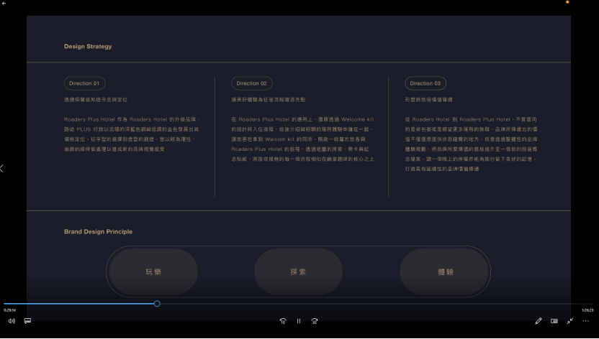Pause the video playback

pyautogui.click(x=299, y=321)
